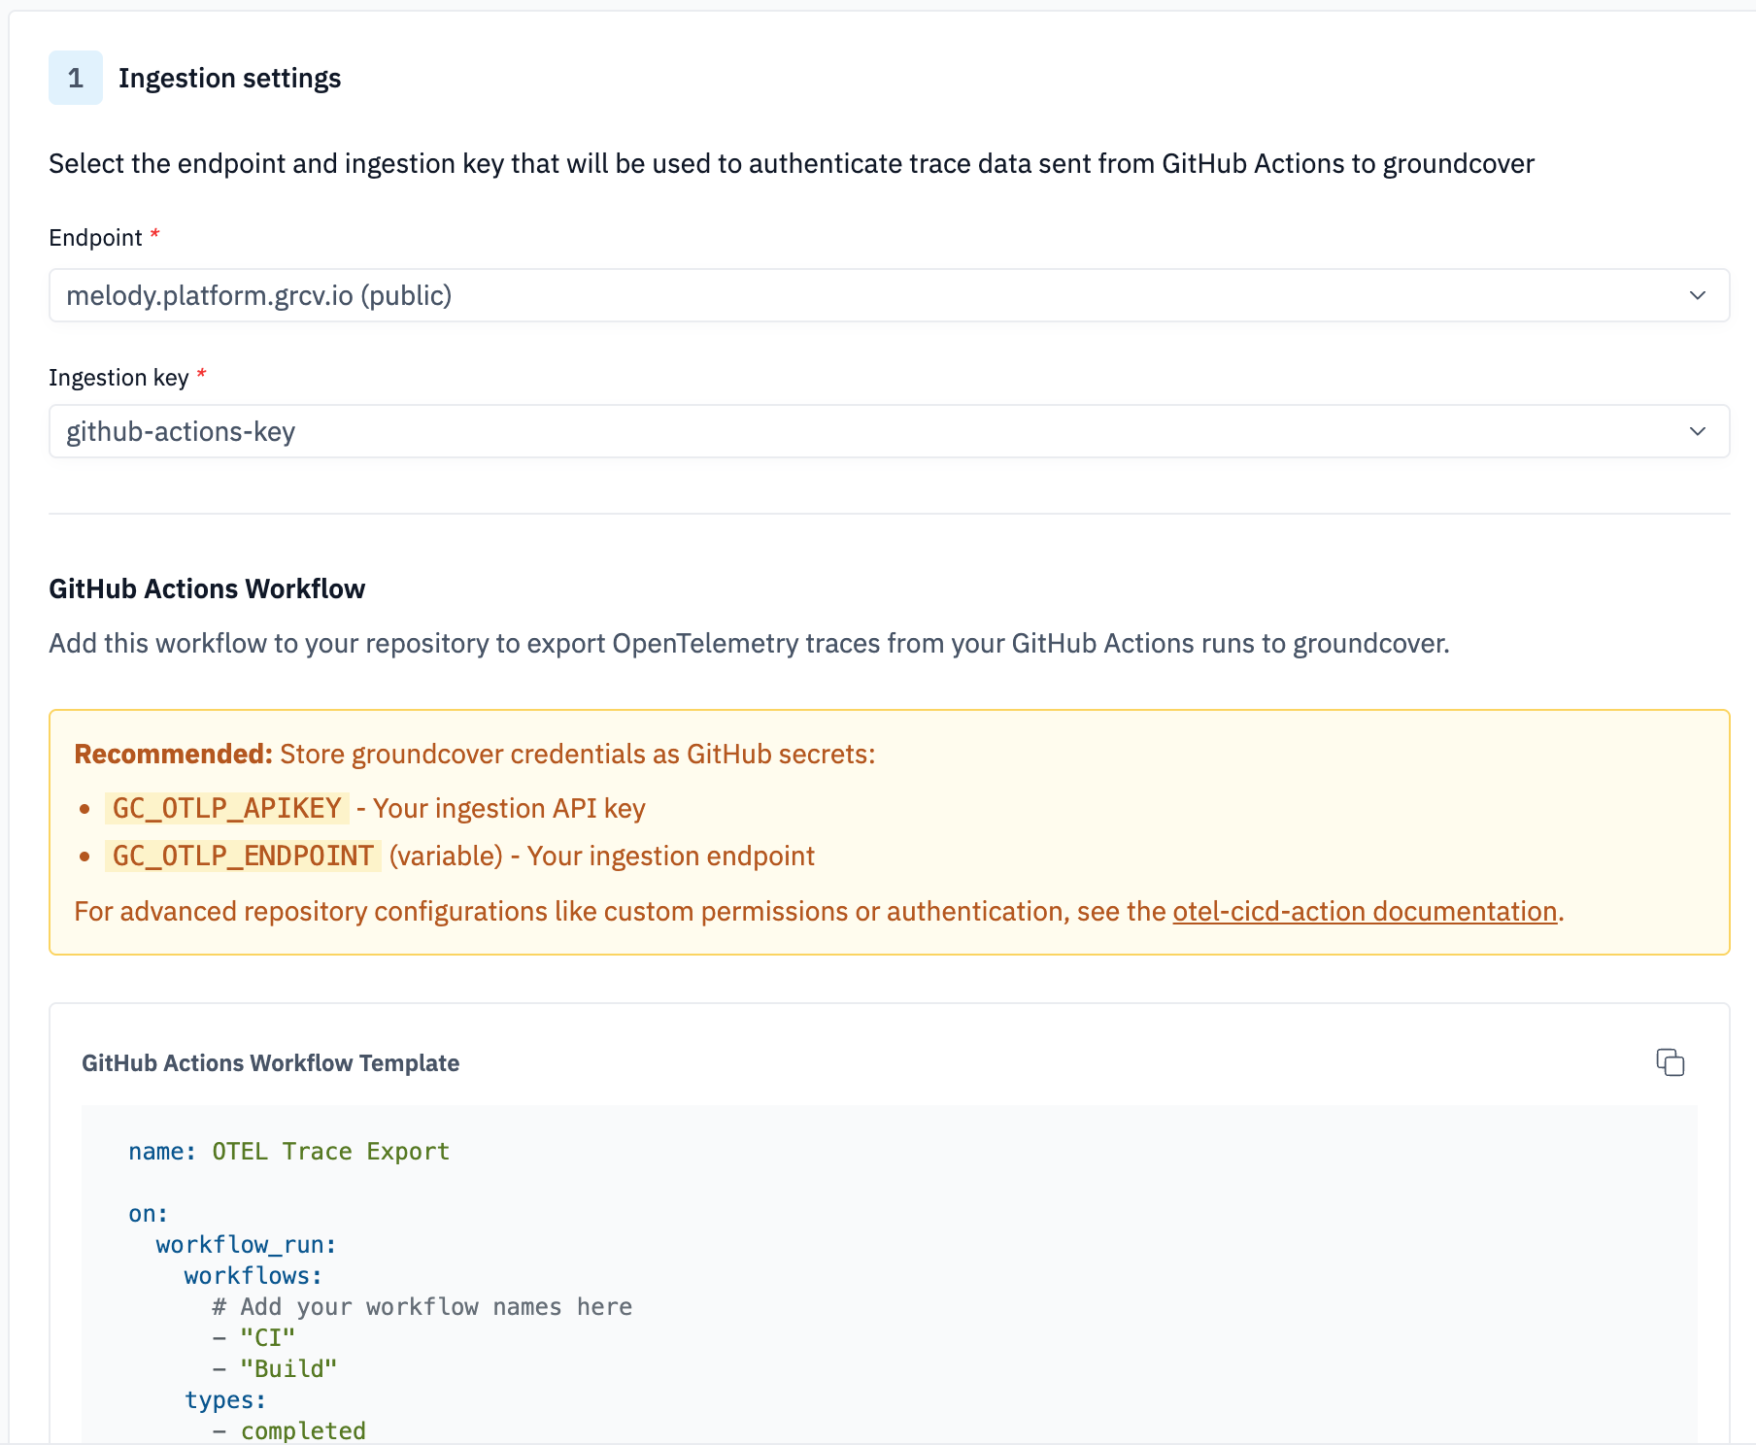Image resolution: width=1756 pixels, height=1445 pixels.
Task: Click the "CI" workflow name in code
Action: click(x=267, y=1338)
